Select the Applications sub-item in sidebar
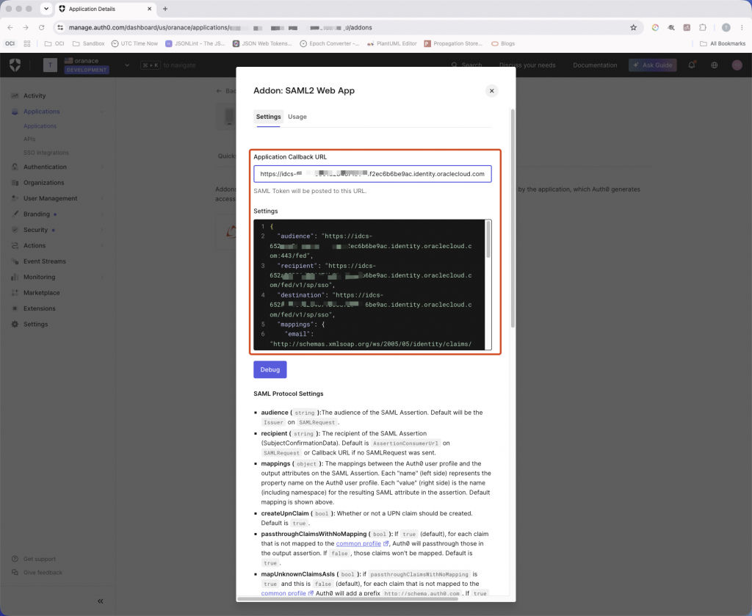The height and width of the screenshot is (616, 752). 40,126
